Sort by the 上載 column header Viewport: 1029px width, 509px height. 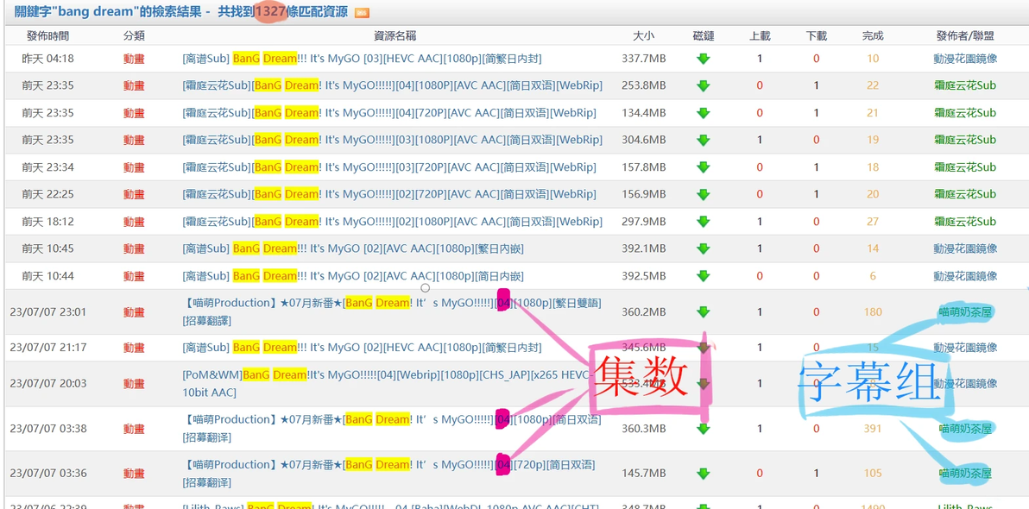760,36
